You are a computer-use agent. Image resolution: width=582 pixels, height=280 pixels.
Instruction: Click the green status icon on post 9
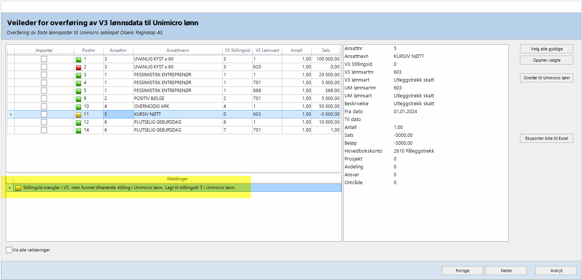[x=79, y=98]
